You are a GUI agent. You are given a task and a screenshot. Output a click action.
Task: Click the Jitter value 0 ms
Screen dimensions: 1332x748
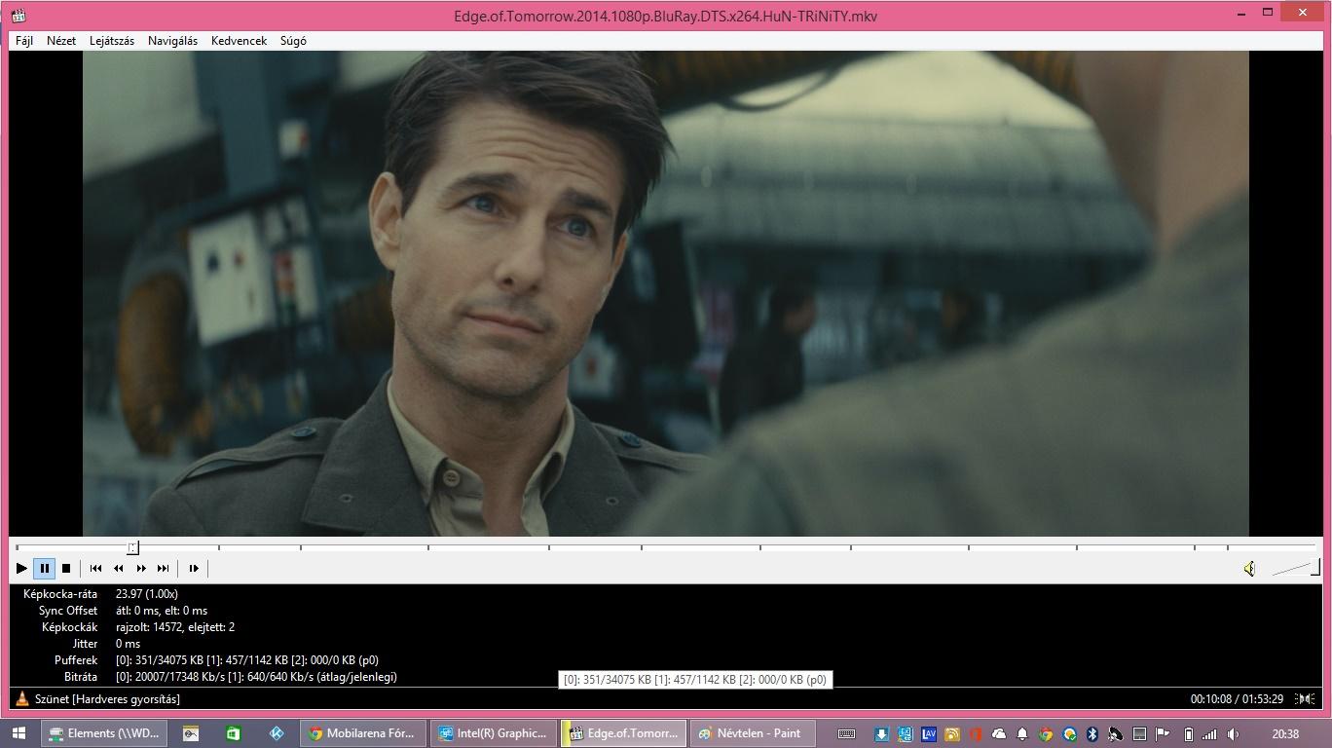[x=128, y=644]
